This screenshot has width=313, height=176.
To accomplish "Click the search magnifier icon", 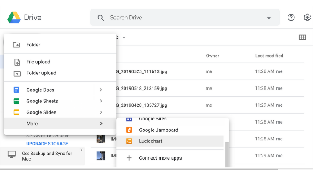I will 100,18.
